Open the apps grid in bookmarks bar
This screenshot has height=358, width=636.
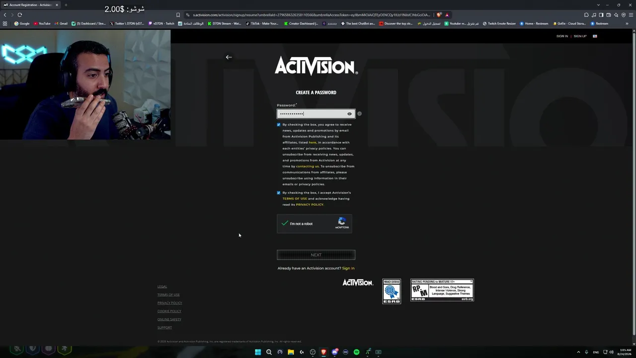pos(5,23)
